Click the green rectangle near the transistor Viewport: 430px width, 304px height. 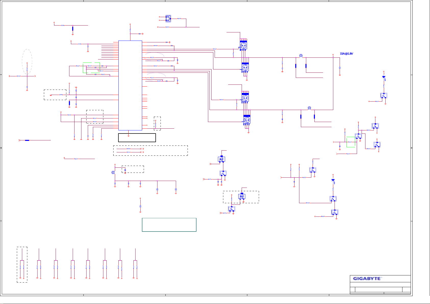[x=351, y=142]
